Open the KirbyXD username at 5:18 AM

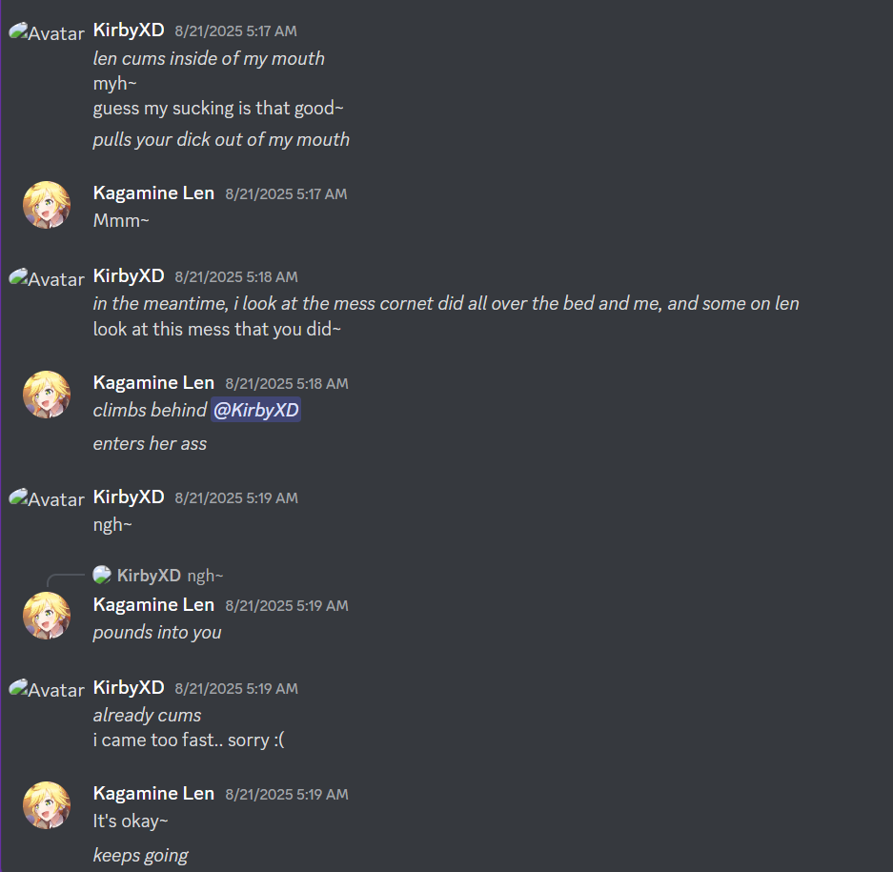(x=129, y=275)
